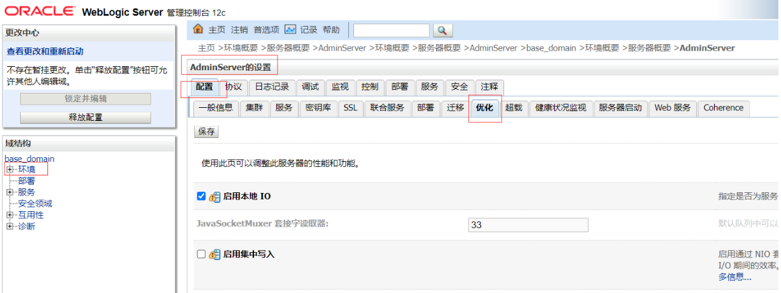The width and height of the screenshot is (781, 293).
Task: Expand the 诊断 tree node
Action: click(10, 226)
